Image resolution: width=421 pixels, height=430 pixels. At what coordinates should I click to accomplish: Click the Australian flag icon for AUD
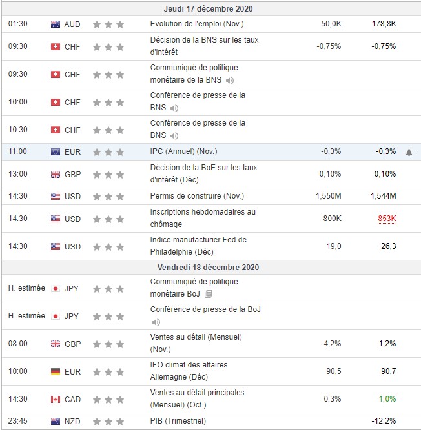click(x=56, y=24)
